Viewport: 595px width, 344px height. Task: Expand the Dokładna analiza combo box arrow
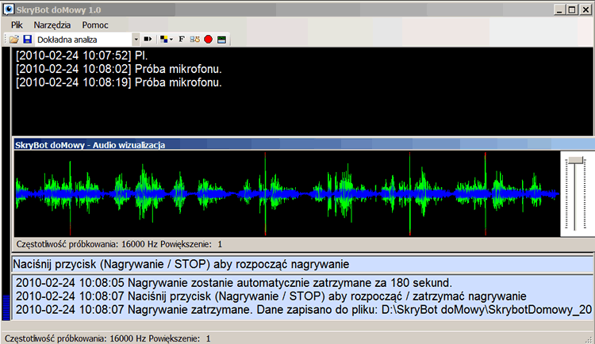coord(136,39)
